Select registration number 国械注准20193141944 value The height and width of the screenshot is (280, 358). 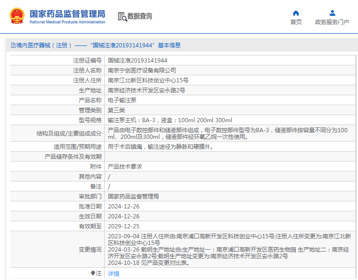coord(138,61)
